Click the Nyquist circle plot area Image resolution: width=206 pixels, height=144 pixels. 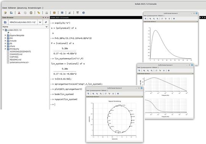115,119
